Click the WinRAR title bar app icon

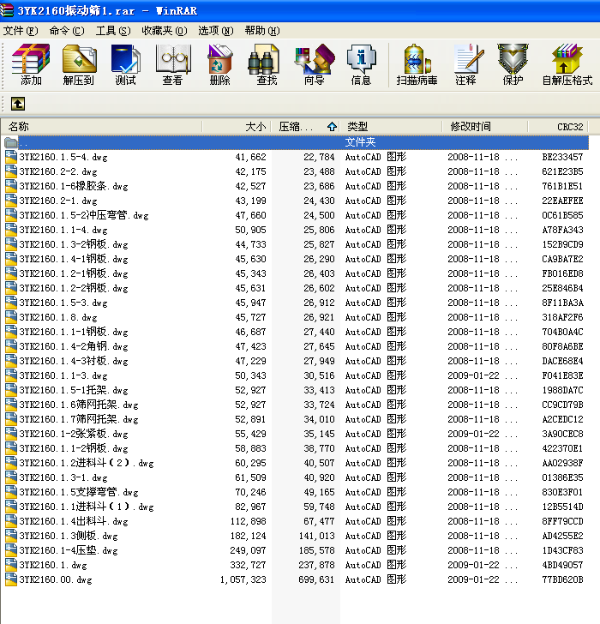pyautogui.click(x=7, y=10)
